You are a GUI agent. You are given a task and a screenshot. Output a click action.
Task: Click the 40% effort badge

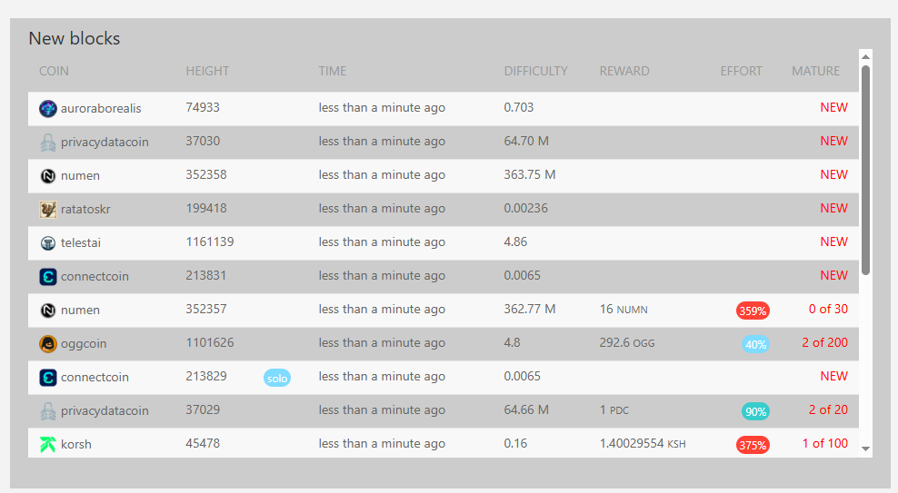pos(755,344)
